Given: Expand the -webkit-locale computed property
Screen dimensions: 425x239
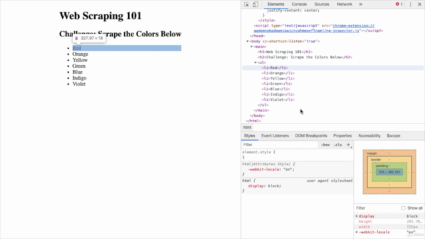Looking at the screenshot, I should (357, 232).
